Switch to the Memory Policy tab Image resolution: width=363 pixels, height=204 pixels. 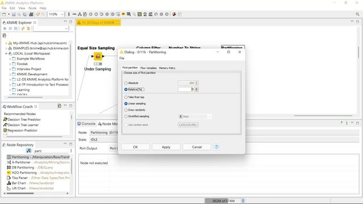click(167, 68)
